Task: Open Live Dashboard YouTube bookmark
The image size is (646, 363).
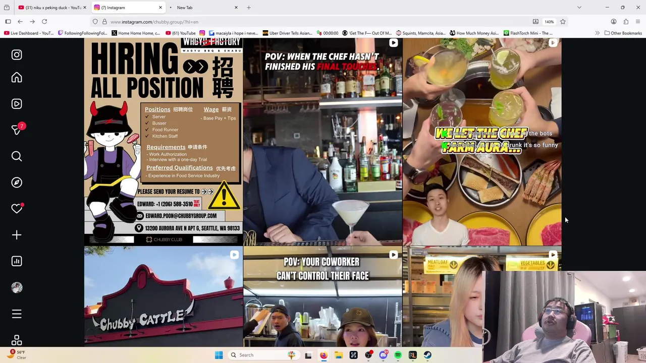Action: point(29,33)
